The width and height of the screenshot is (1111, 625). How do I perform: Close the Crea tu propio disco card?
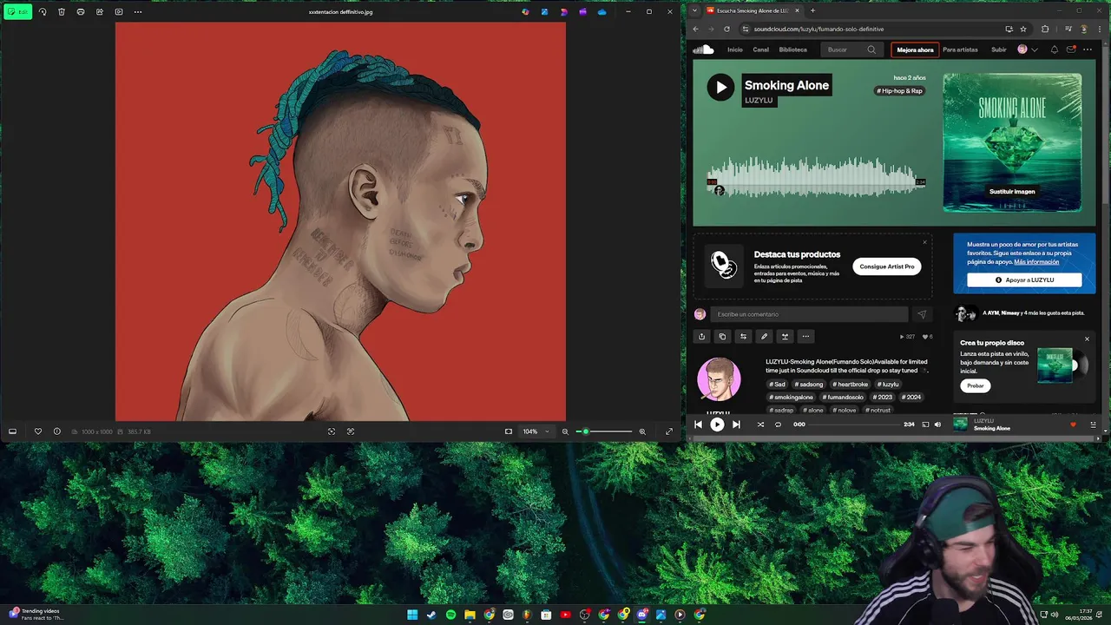pyautogui.click(x=1087, y=339)
